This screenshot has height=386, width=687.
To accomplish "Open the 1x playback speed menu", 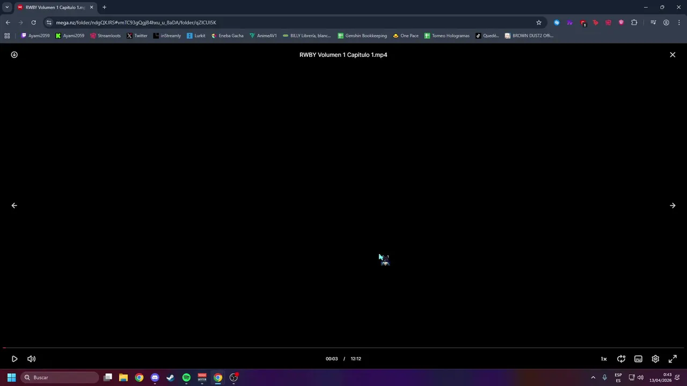I will [x=604, y=359].
